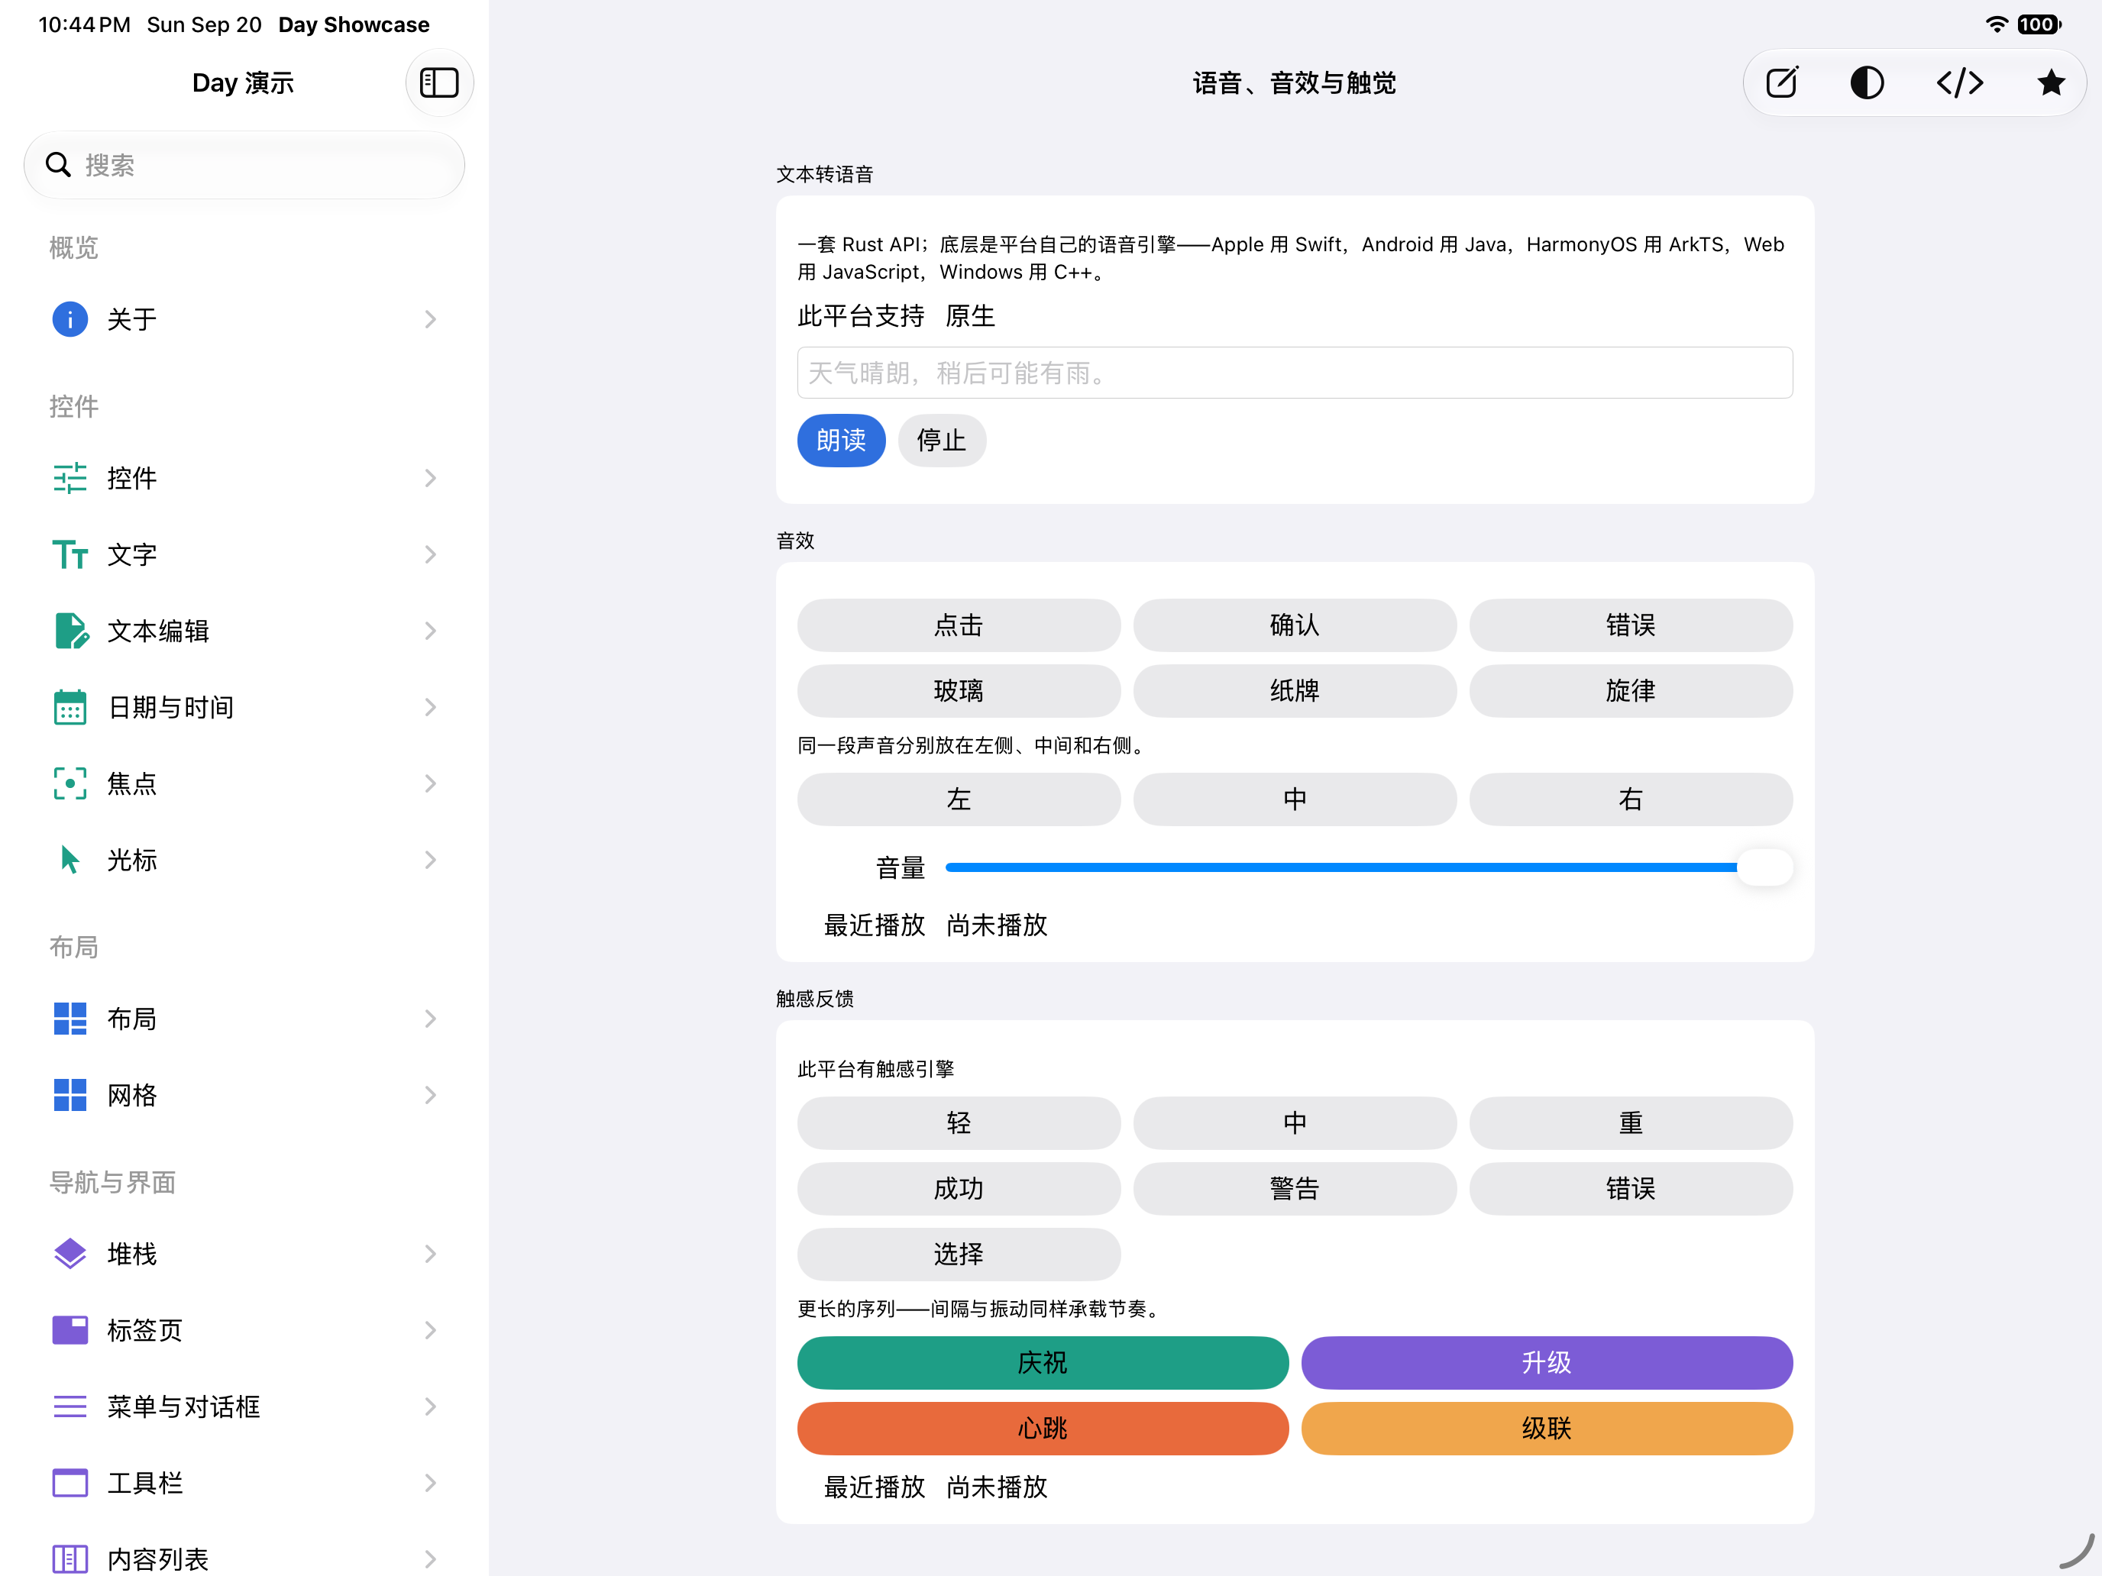Screen dimensions: 2102x1576
Task: Click the 停止 button
Action: tap(941, 440)
